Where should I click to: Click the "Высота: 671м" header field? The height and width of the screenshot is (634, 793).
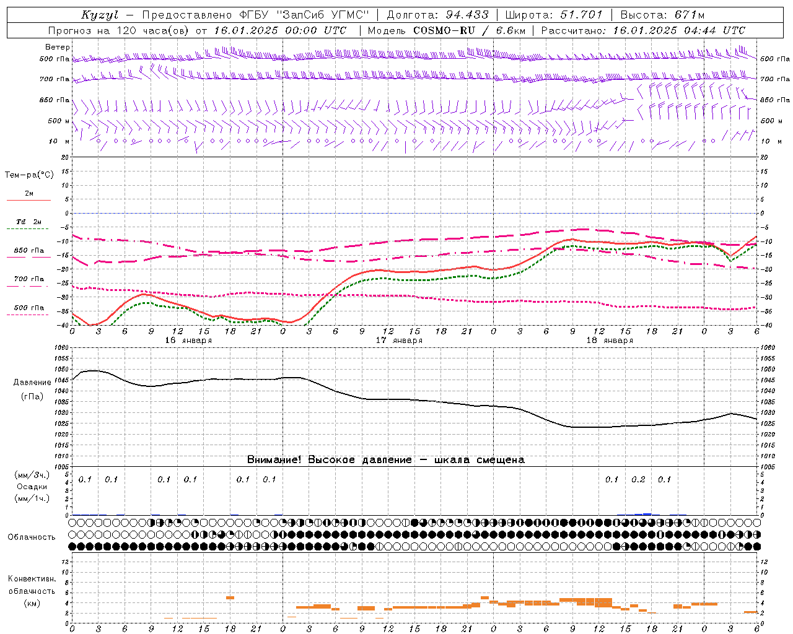662,15
